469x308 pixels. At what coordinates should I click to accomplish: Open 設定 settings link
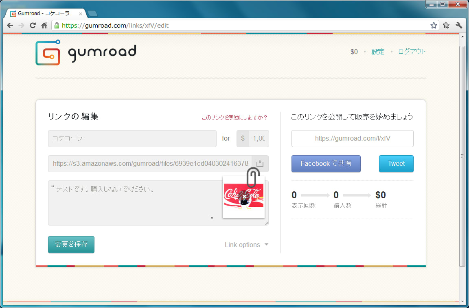[378, 52]
